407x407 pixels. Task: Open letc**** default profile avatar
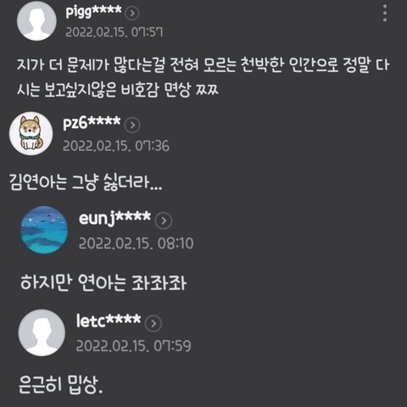42,332
